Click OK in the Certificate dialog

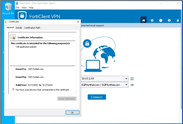(x=72, y=113)
